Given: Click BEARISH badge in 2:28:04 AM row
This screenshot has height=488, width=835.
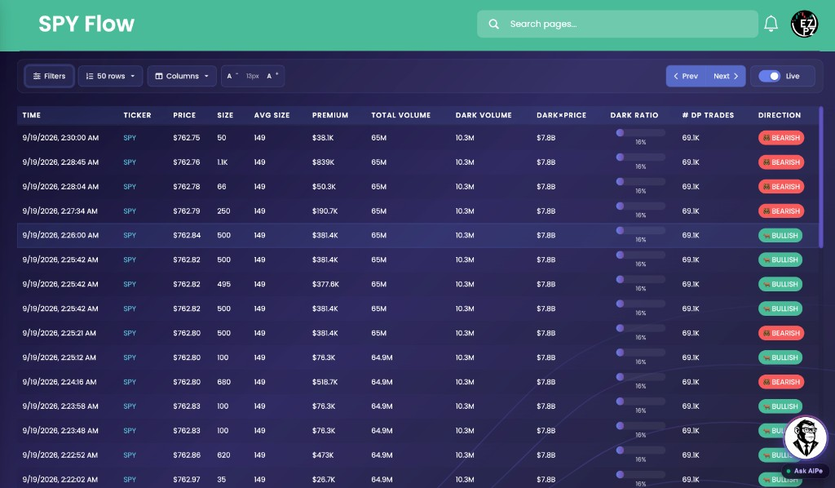Looking at the screenshot, I should point(781,186).
